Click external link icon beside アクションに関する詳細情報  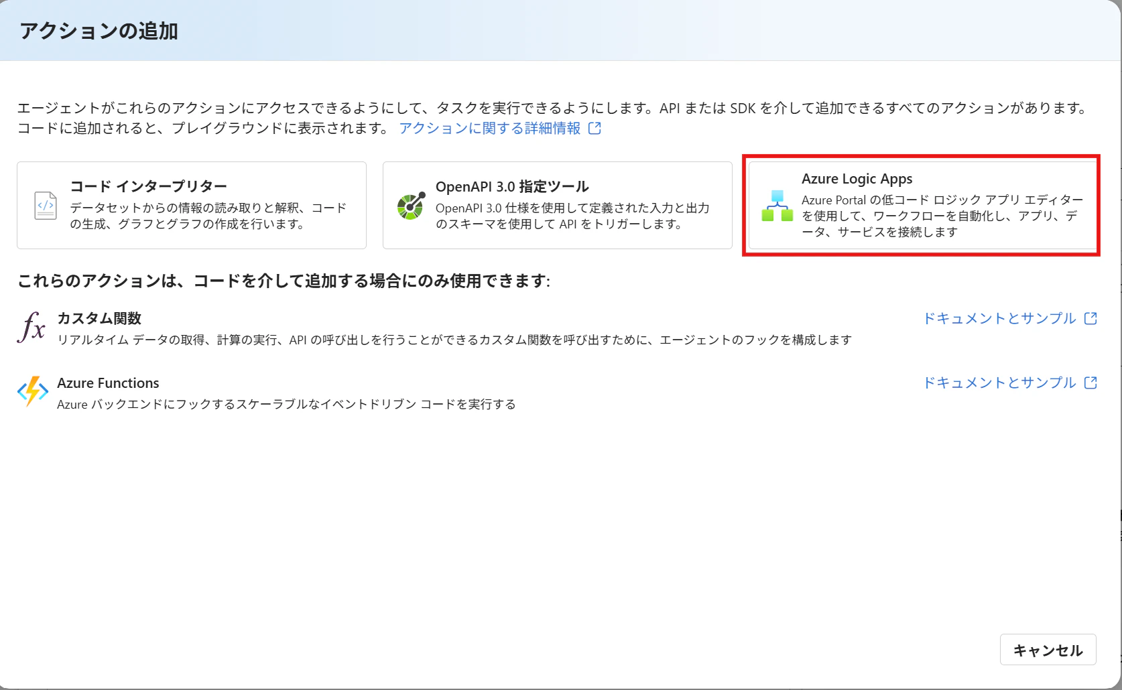595,128
